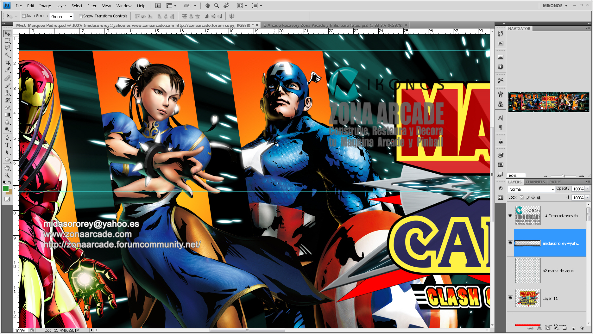Select the Path Selection tool
593x334 pixels.
(x=7, y=152)
